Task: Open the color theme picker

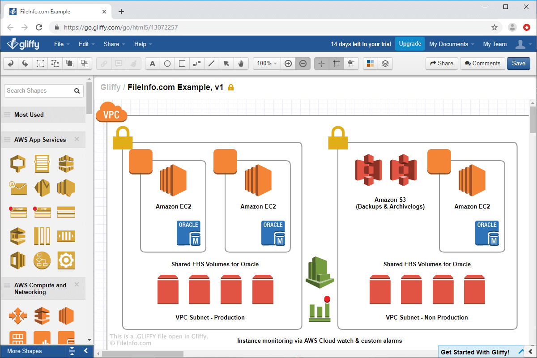Action: point(370,64)
